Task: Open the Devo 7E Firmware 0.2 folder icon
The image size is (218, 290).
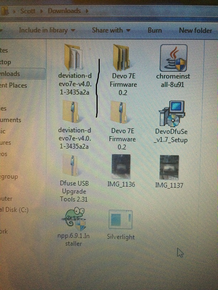Action: 121,58
